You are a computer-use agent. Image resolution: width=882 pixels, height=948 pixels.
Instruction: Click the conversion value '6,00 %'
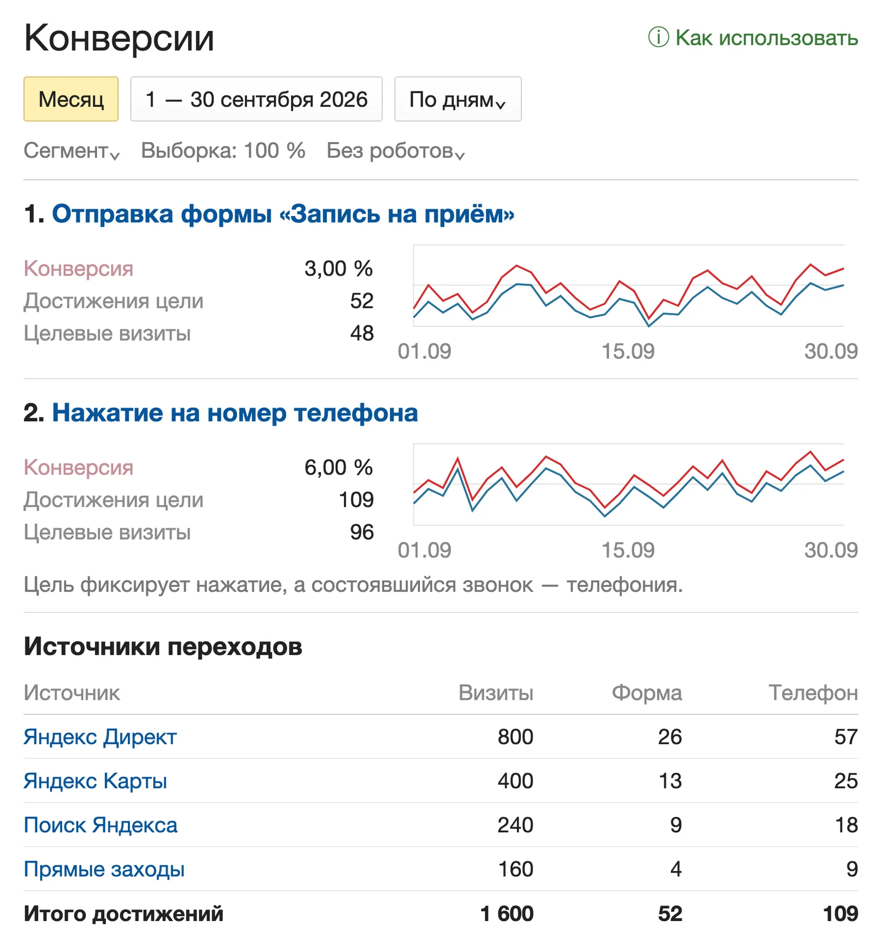[338, 467]
